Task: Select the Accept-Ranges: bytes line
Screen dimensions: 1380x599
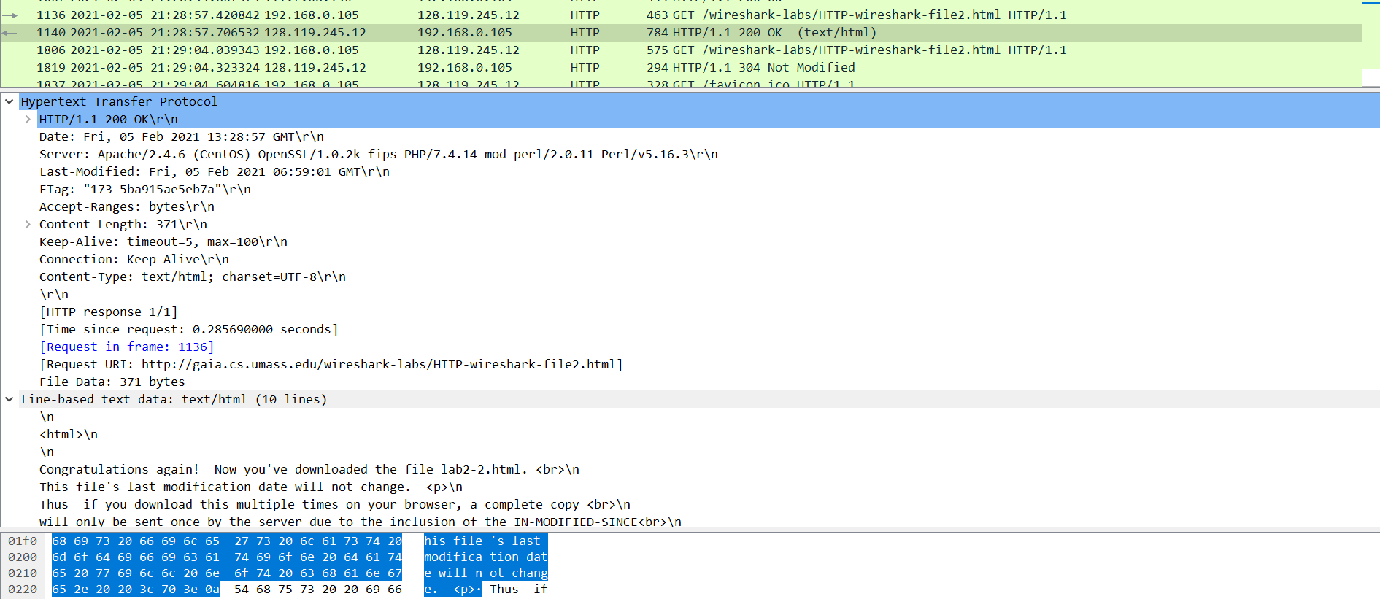Action: (127, 206)
